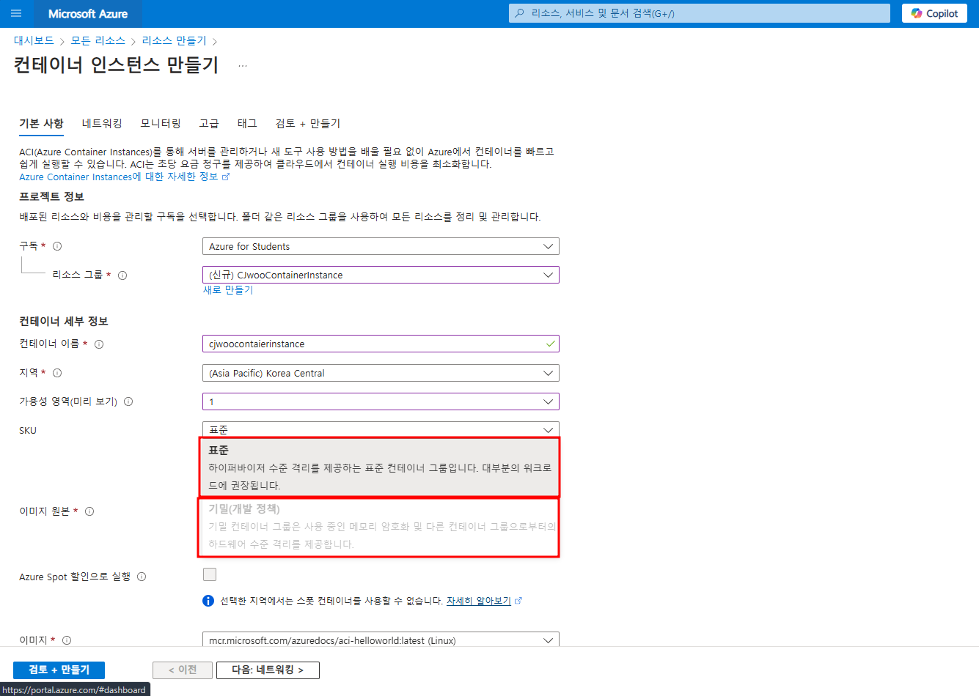Open the 가용성 영역 dropdown

[381, 401]
